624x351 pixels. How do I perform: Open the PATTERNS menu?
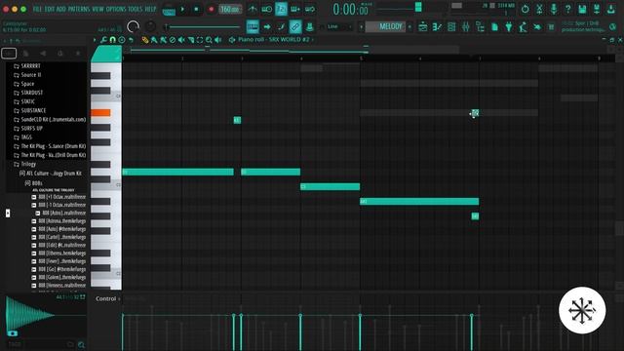(x=79, y=9)
